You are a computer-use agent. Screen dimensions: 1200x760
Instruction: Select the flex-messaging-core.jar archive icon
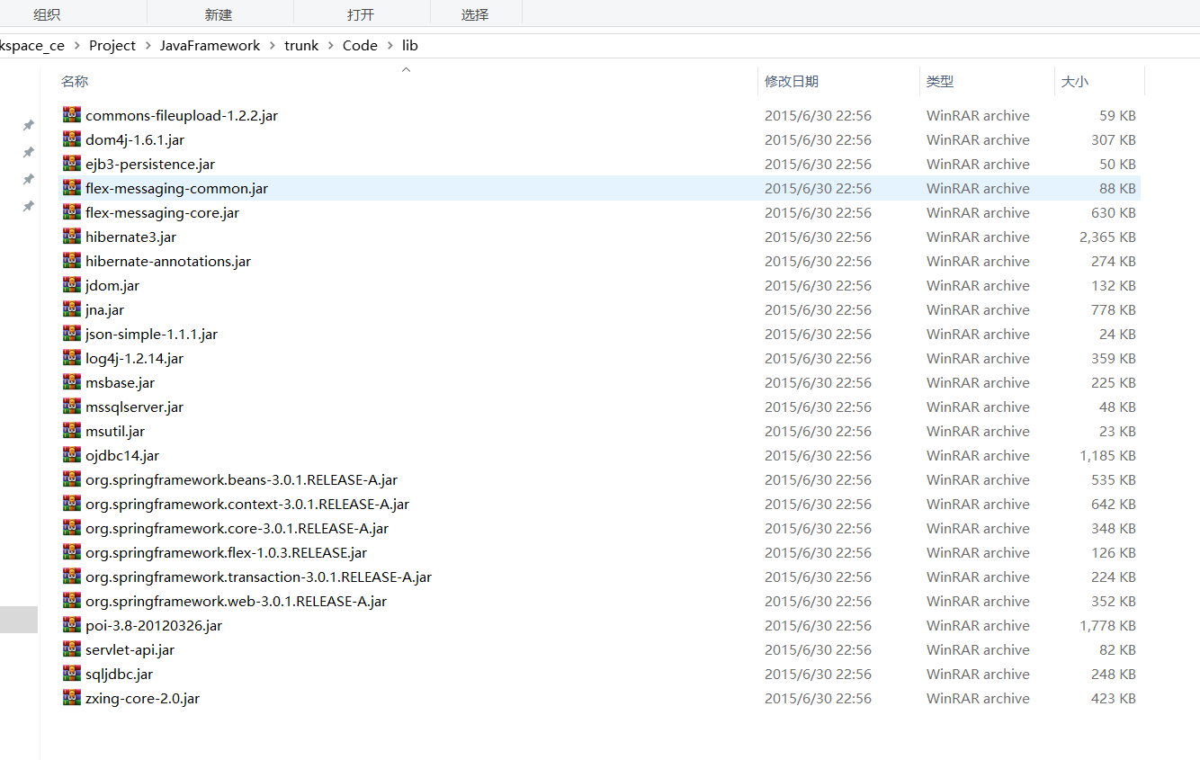tap(72, 212)
